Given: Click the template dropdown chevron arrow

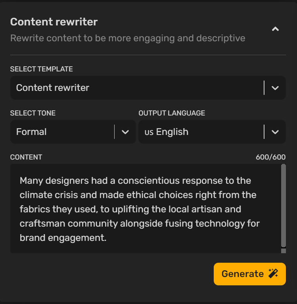Looking at the screenshot, I should pos(275,88).
